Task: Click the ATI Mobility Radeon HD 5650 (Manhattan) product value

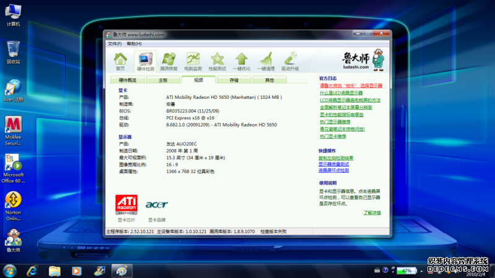Action: point(224,98)
